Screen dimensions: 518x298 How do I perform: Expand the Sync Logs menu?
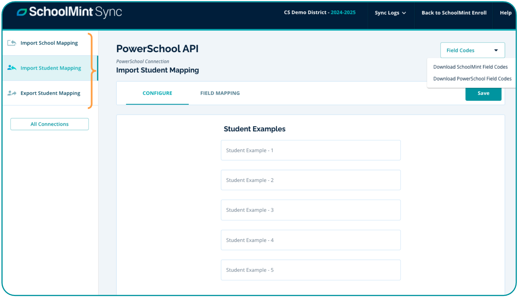click(x=390, y=13)
